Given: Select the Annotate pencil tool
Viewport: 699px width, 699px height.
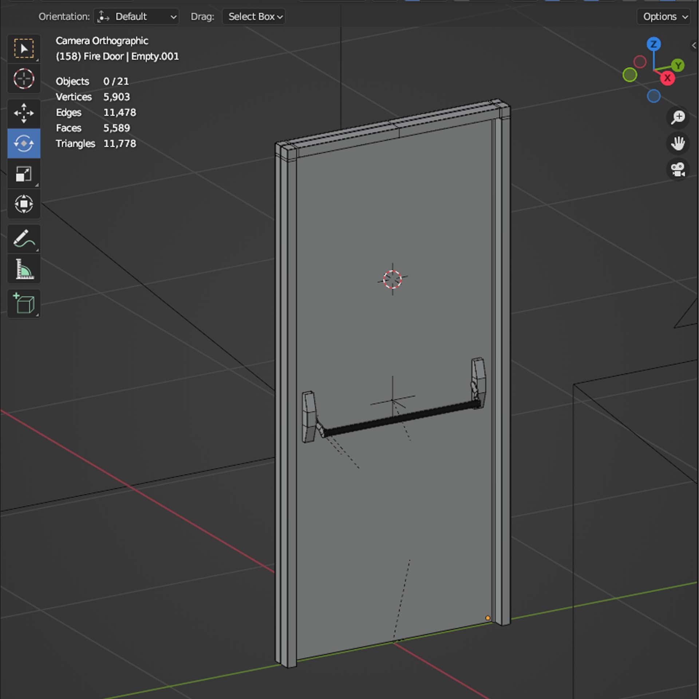Looking at the screenshot, I should 24,239.
